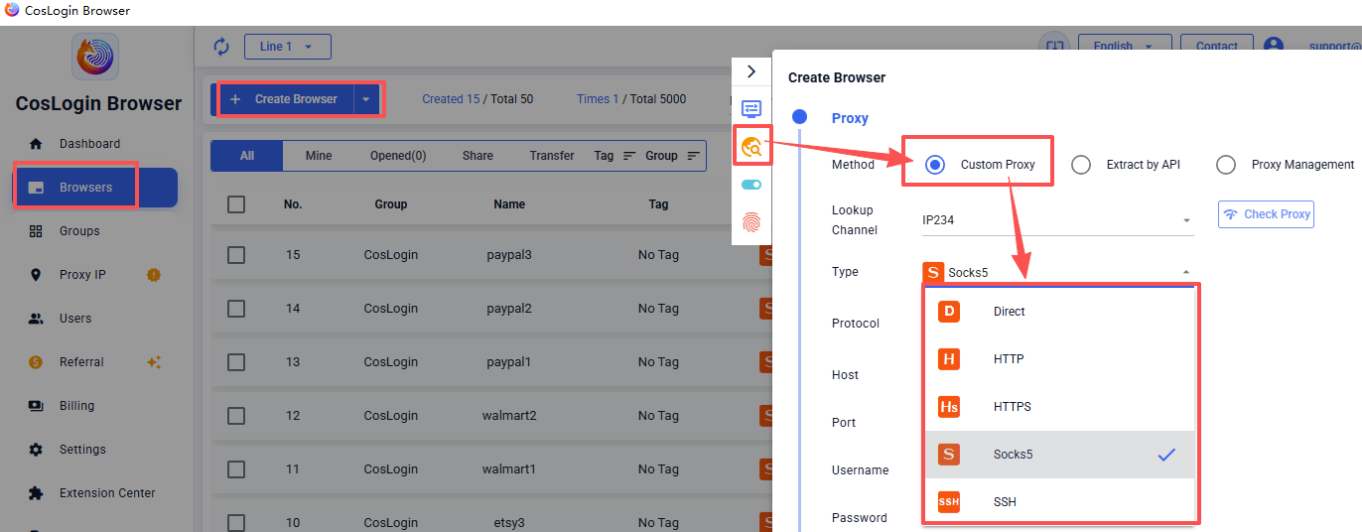Click the Settings gear icon

pyautogui.click(x=36, y=450)
